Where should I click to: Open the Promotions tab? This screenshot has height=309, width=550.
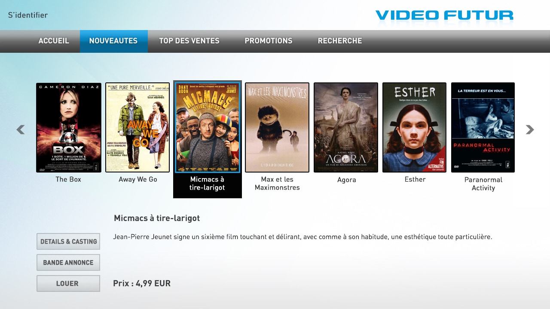pyautogui.click(x=269, y=41)
